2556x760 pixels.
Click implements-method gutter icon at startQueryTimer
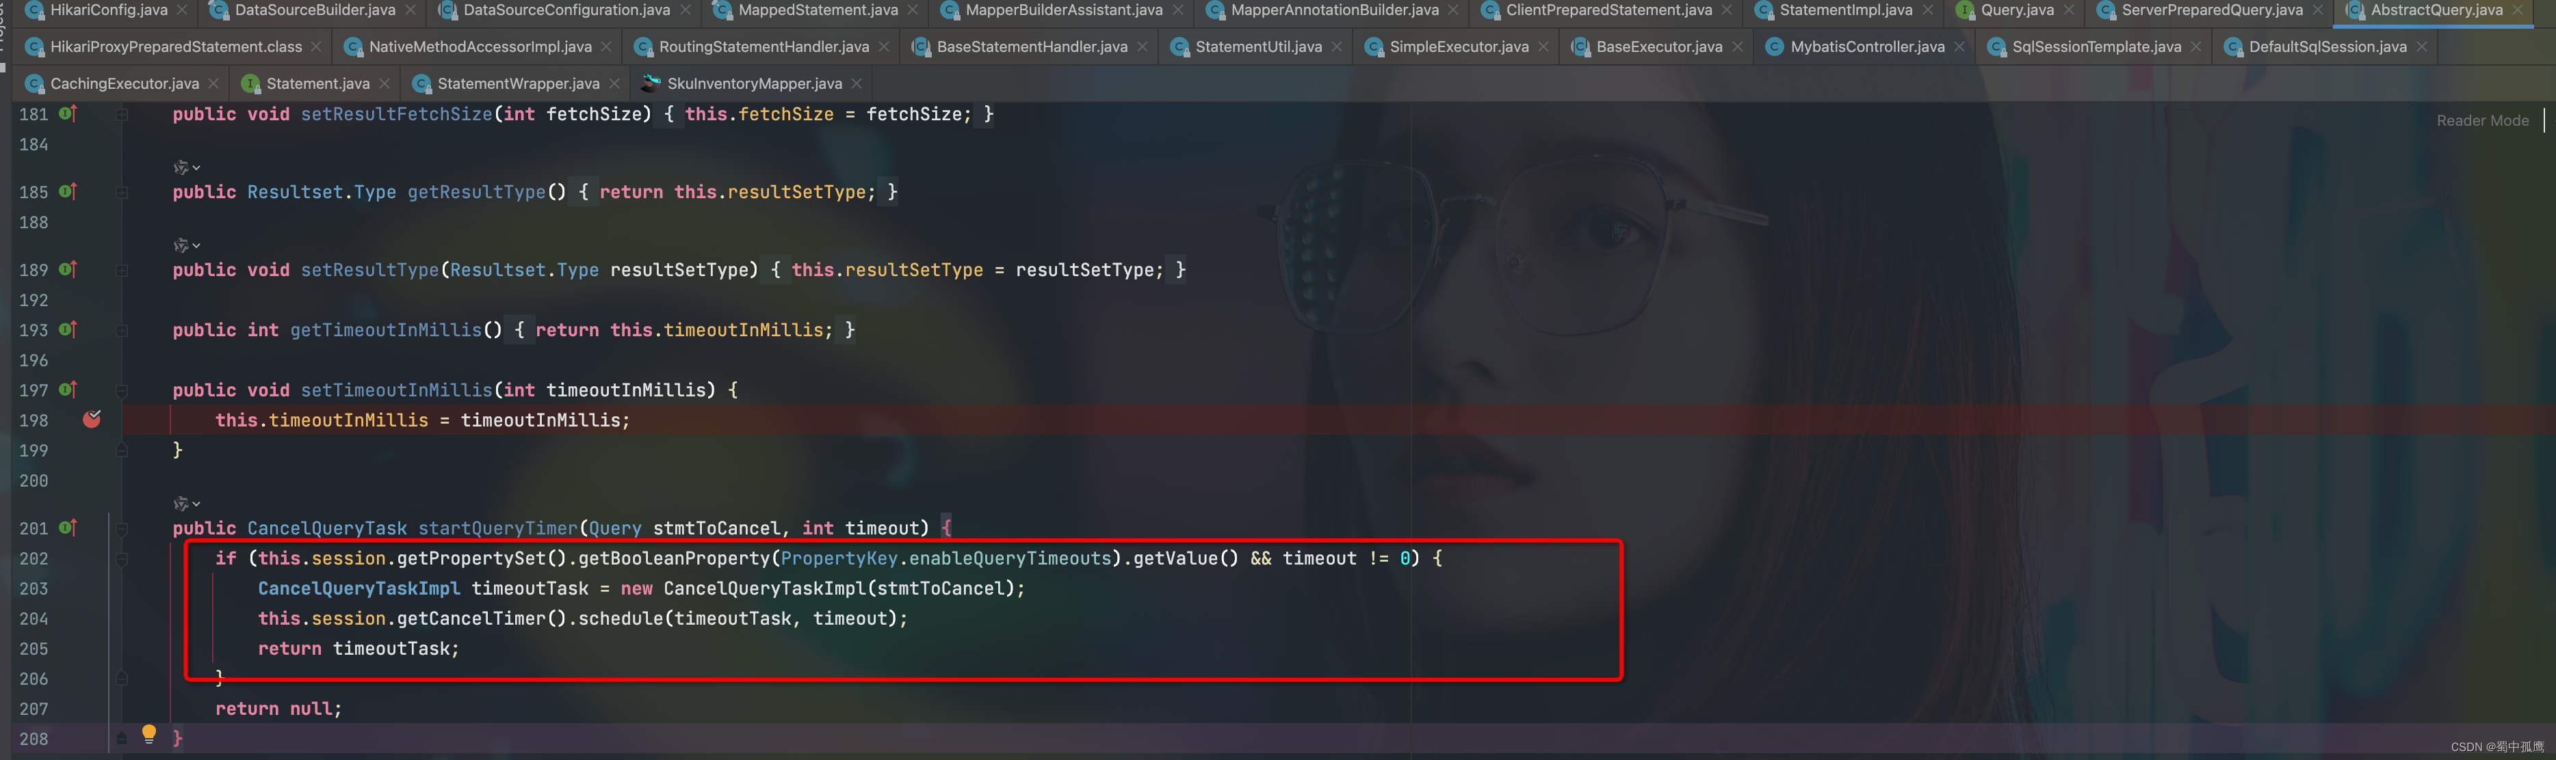pos(68,528)
